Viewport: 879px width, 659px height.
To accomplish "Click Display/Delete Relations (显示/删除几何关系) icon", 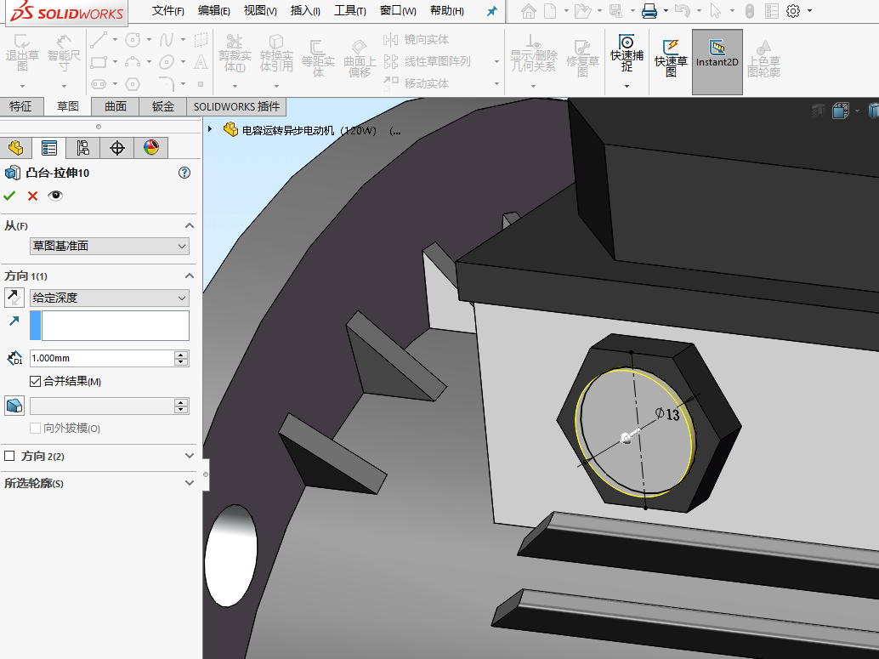I will click(x=533, y=54).
